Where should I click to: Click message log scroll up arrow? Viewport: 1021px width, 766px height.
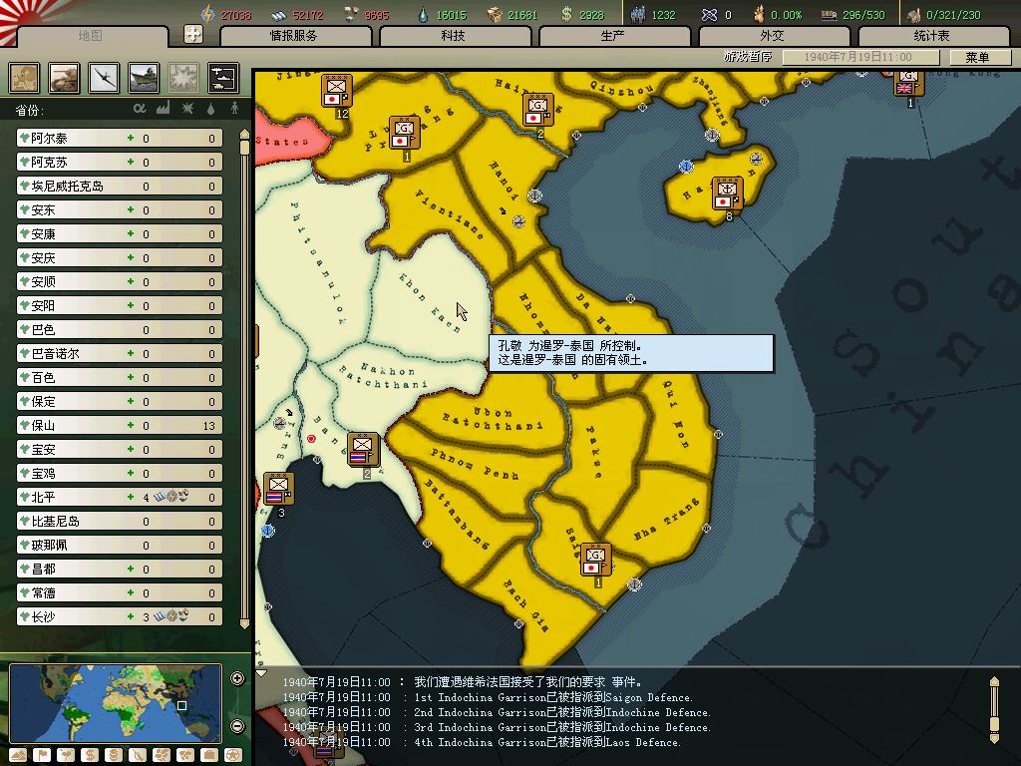click(994, 681)
